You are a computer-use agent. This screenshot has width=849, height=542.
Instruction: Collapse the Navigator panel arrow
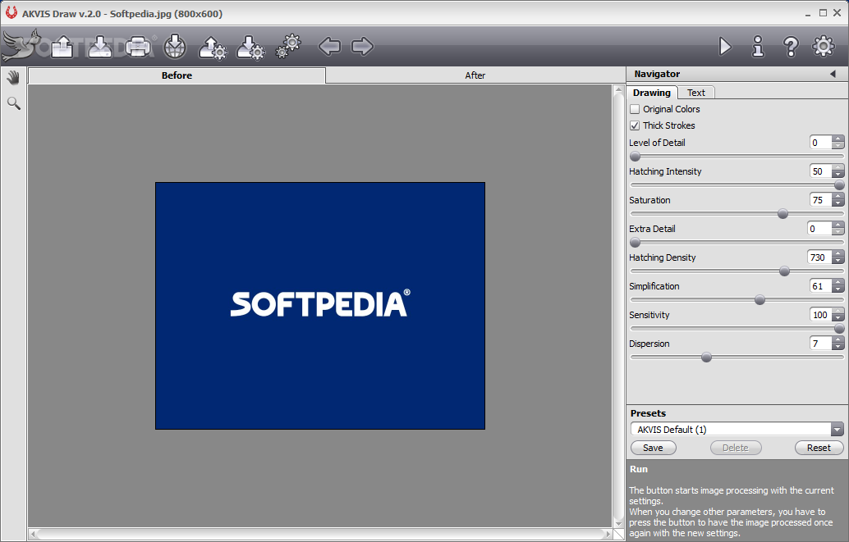click(x=833, y=74)
